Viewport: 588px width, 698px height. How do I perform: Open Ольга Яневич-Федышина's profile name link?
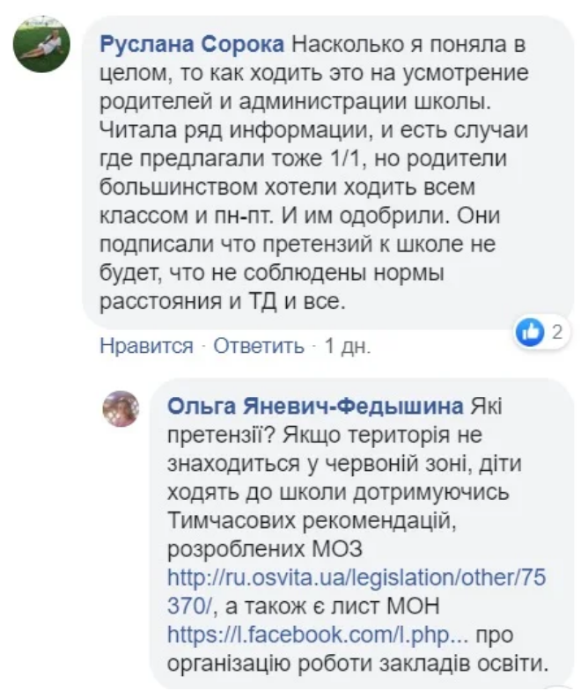(x=315, y=406)
